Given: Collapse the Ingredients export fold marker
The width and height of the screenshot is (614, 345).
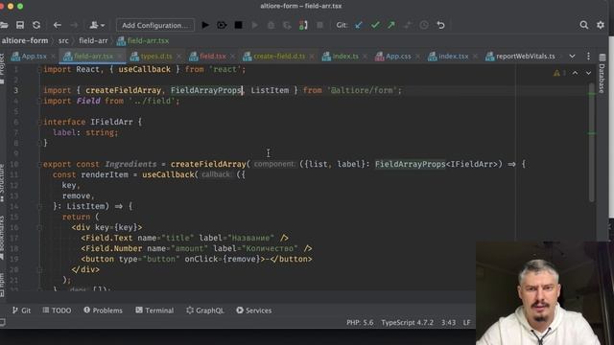Looking at the screenshot, I should pyautogui.click(x=39, y=164).
